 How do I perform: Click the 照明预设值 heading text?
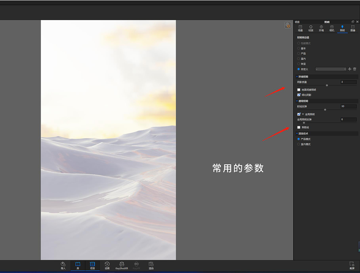(x=303, y=37)
